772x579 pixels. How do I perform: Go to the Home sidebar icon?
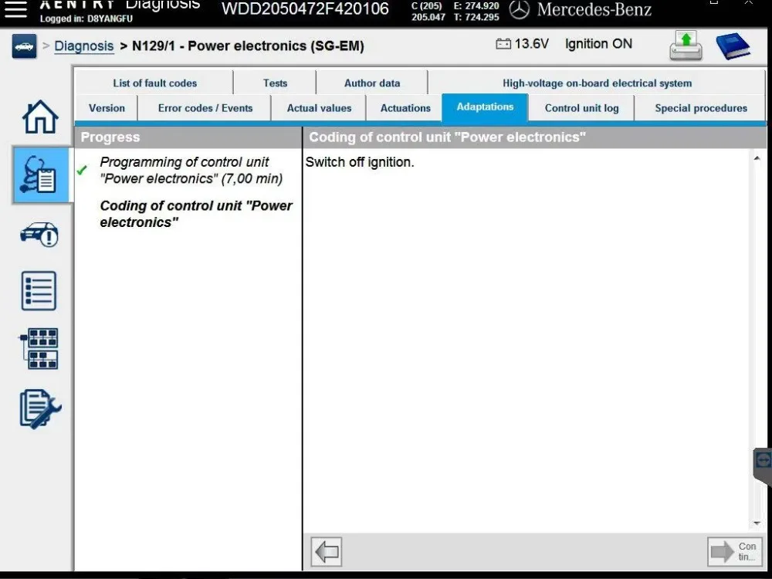(x=40, y=117)
